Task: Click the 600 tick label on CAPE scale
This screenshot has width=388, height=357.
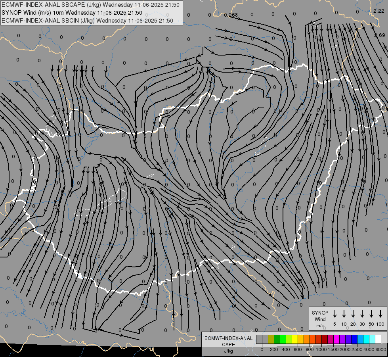Action: [x=298, y=349]
